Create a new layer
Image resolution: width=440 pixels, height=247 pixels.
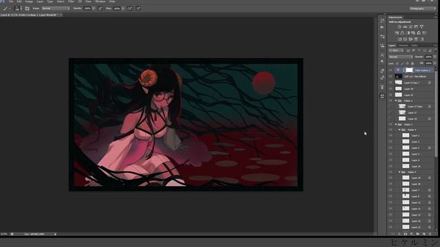[423, 234]
